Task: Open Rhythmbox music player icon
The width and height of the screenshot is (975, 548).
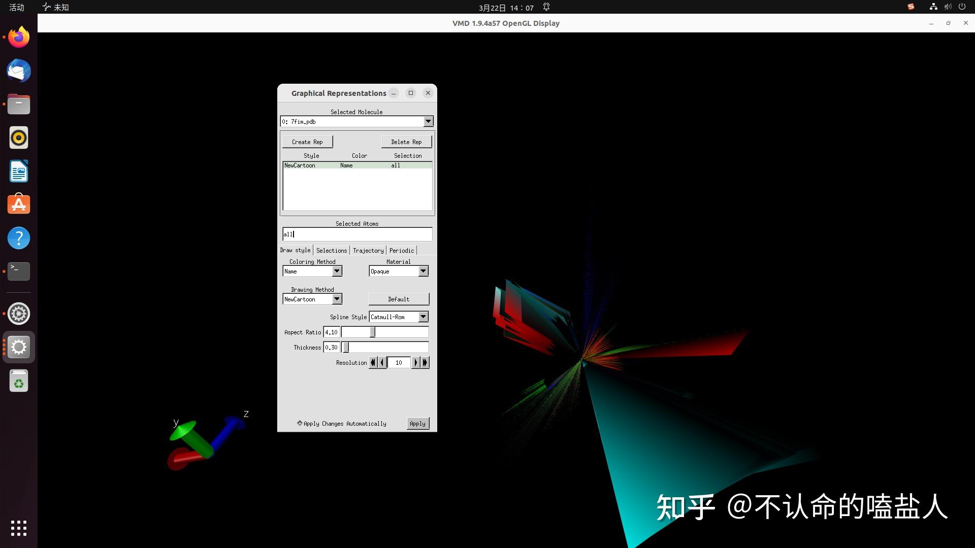Action: point(19,138)
